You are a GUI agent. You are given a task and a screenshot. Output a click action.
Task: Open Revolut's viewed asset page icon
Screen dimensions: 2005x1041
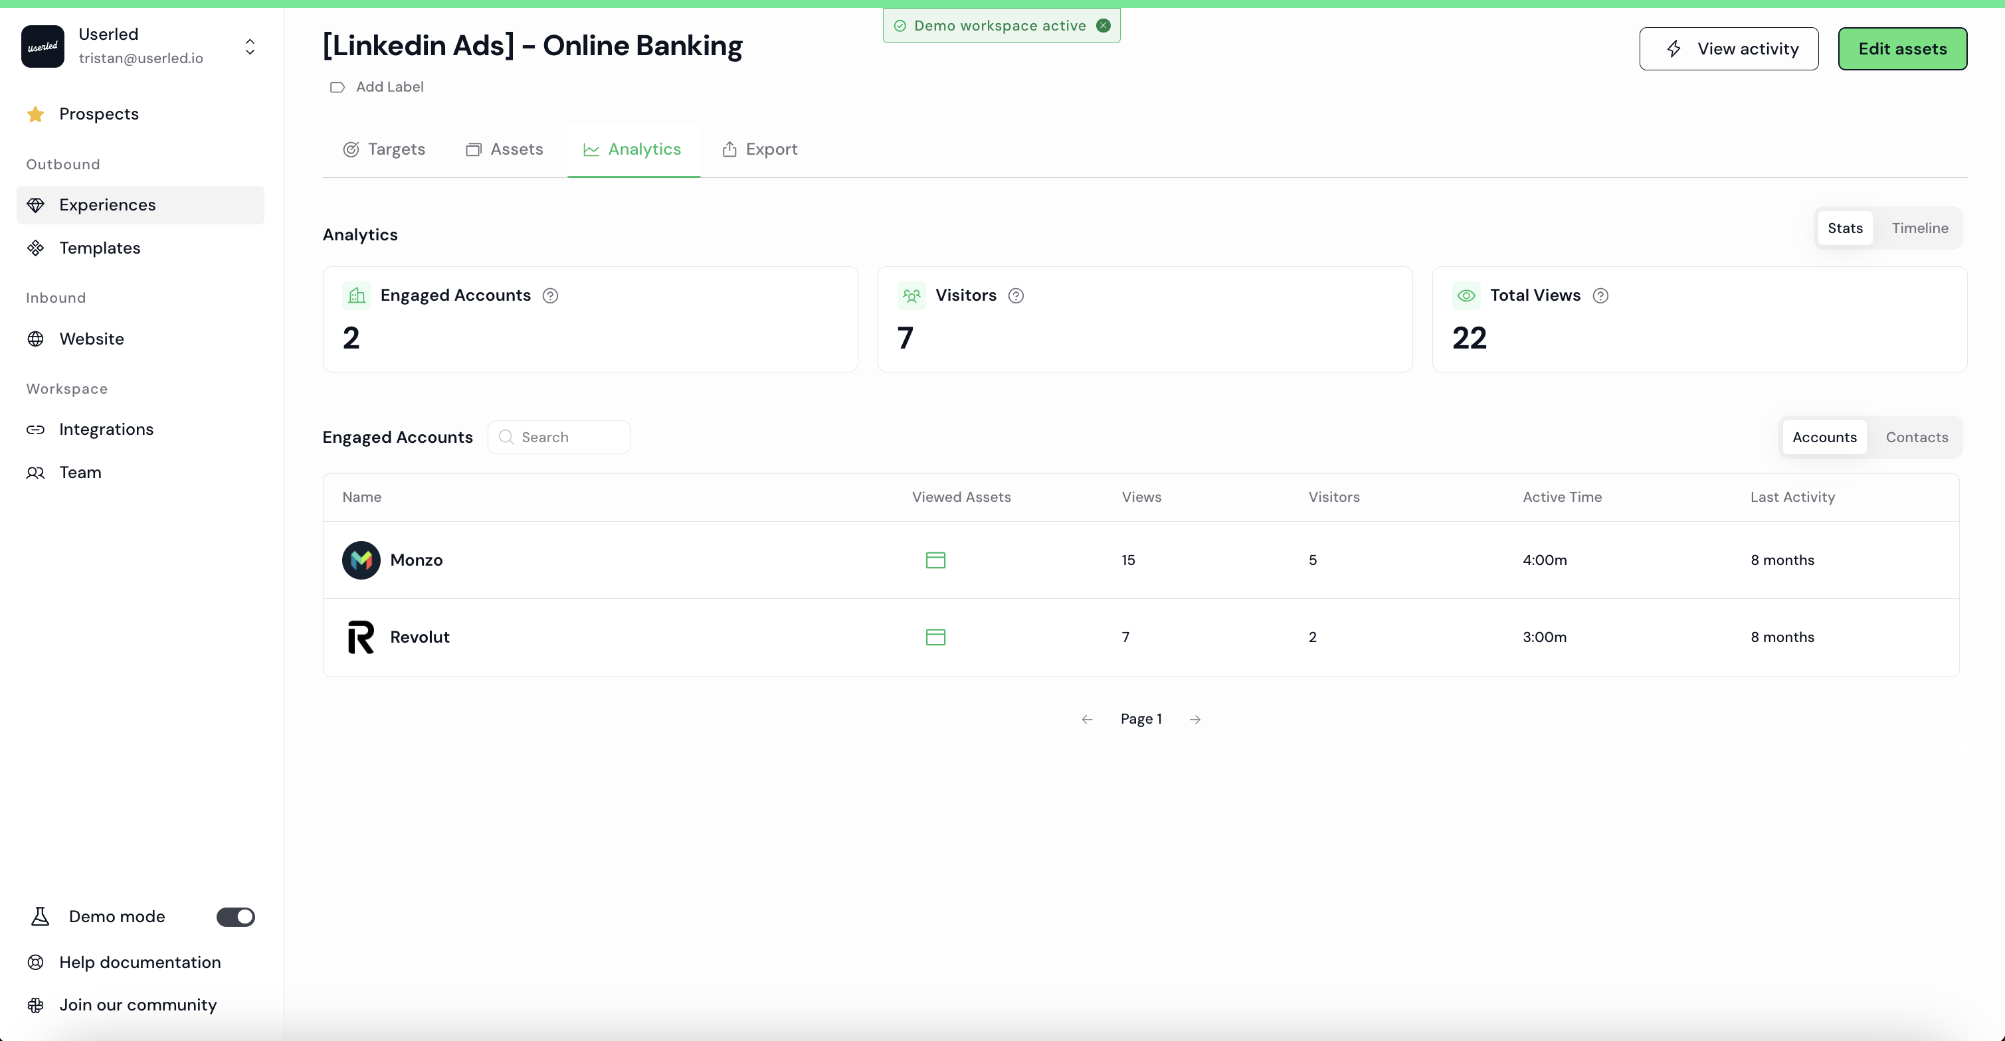935,637
